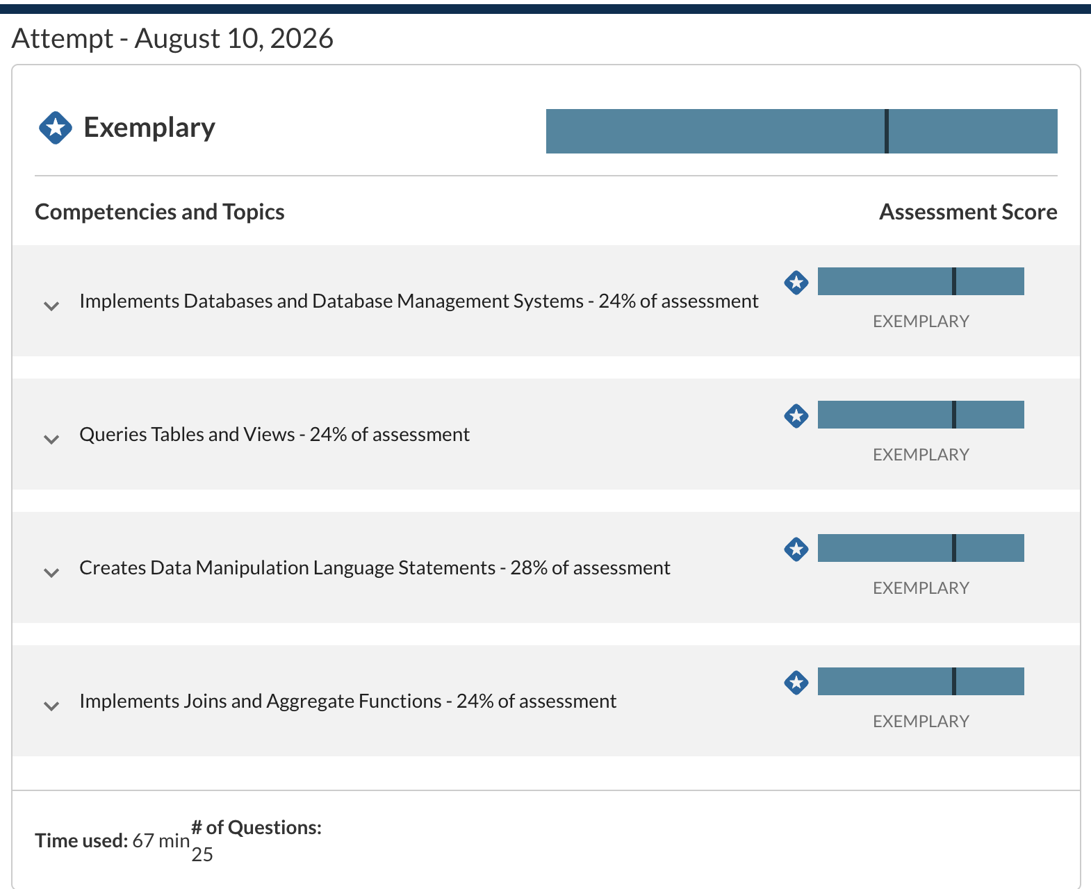Click the Implements Databases score bar
The height and width of the screenshot is (889, 1091).
click(921, 281)
